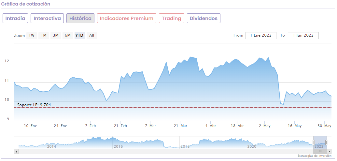Set zoom range to 1W
The height and width of the screenshot is (161, 337).
point(32,35)
